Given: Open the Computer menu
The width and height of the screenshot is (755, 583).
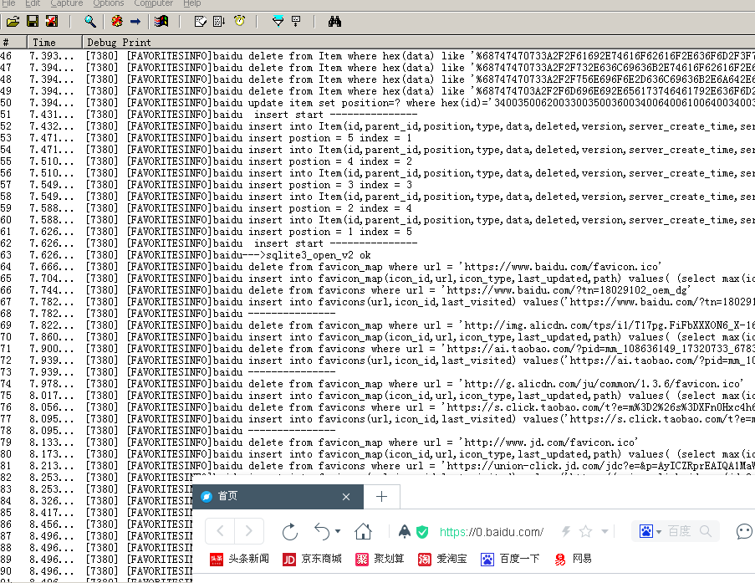Looking at the screenshot, I should pos(153,3).
